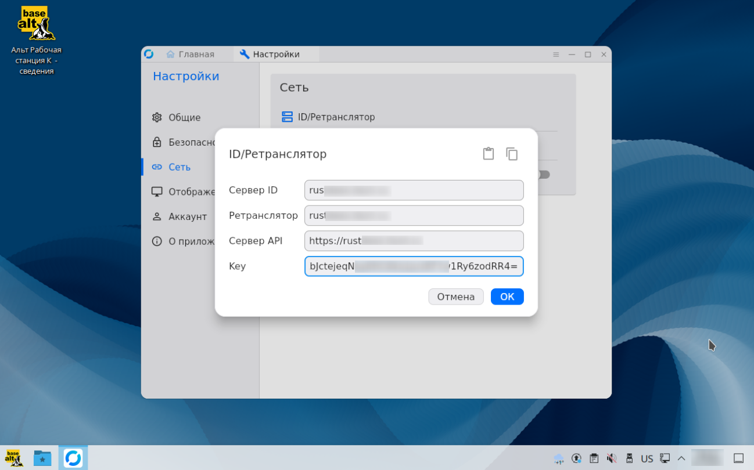754x470 pixels.
Task: Click the US keyboard layout indicator
Action: 647,458
